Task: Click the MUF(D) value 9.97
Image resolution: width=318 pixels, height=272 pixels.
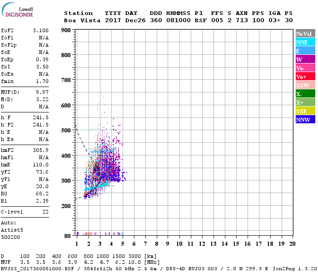Action: [x=42, y=92]
